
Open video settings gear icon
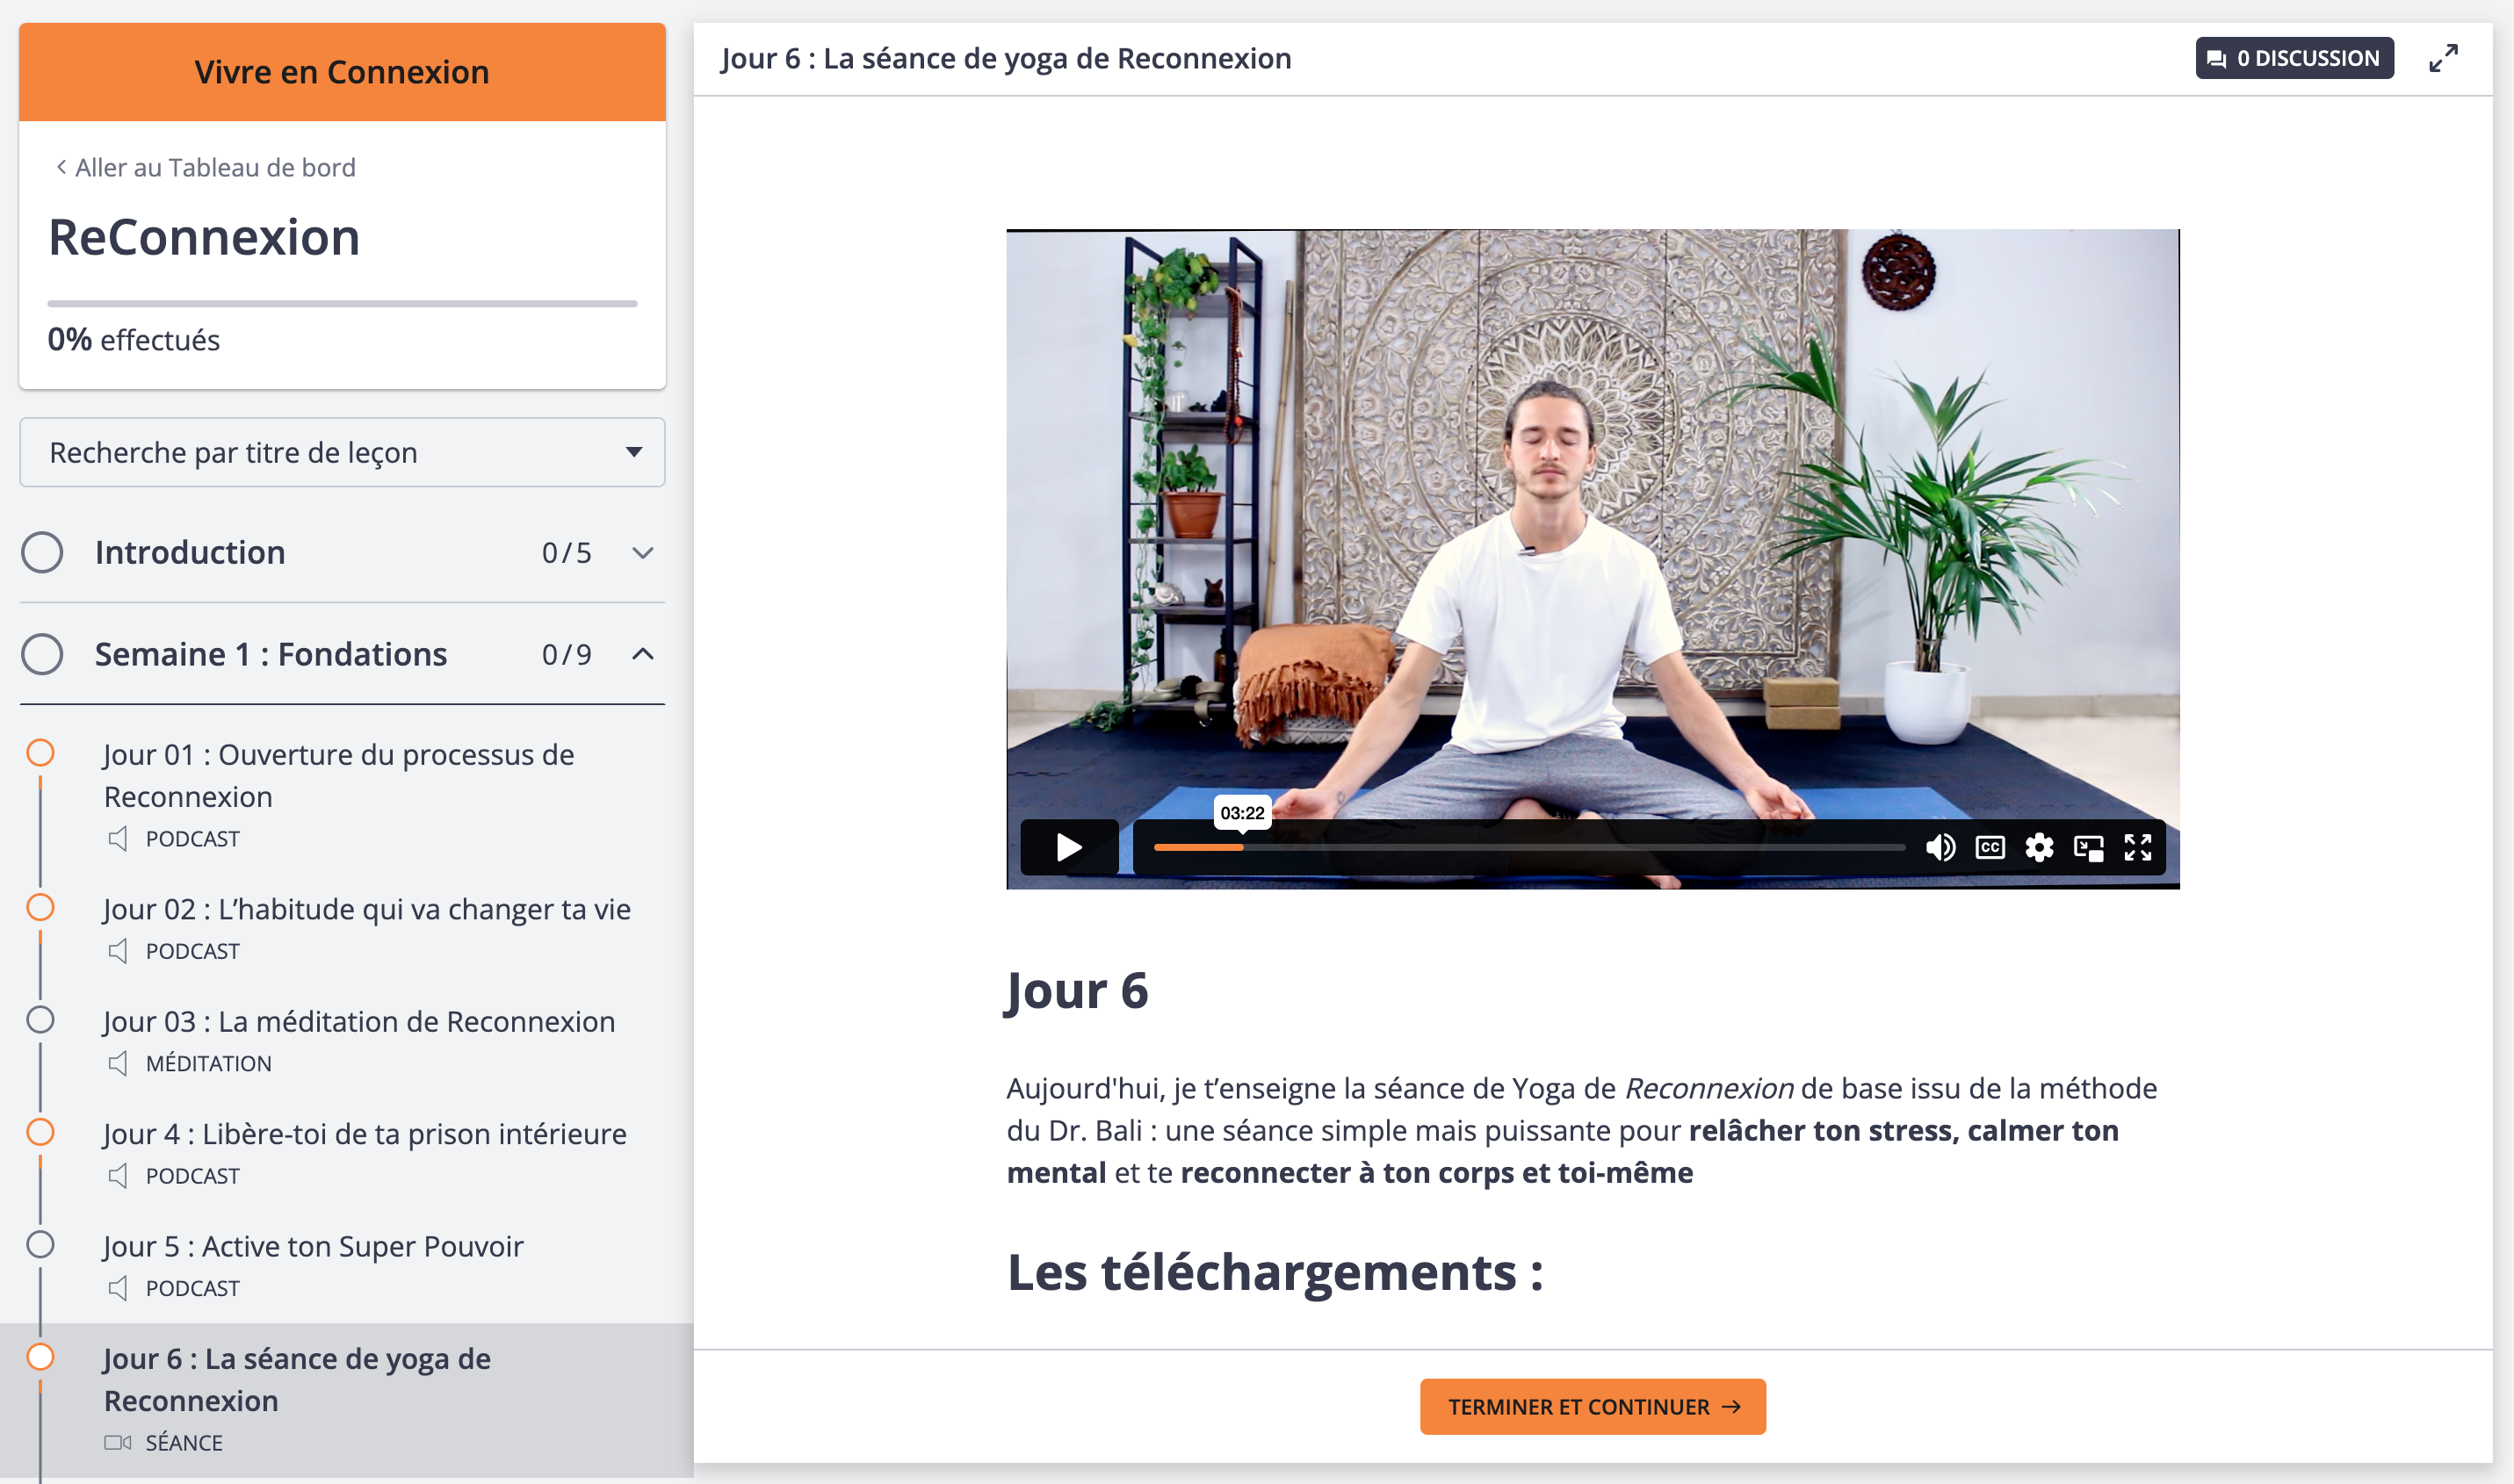pyautogui.click(x=2039, y=847)
